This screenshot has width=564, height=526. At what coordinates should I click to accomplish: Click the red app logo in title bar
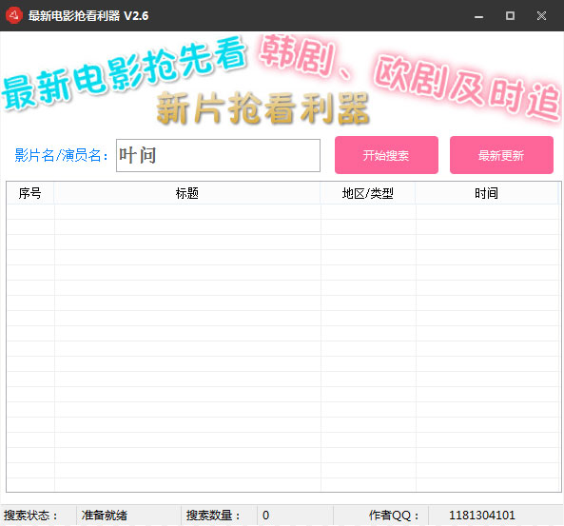pyautogui.click(x=14, y=15)
